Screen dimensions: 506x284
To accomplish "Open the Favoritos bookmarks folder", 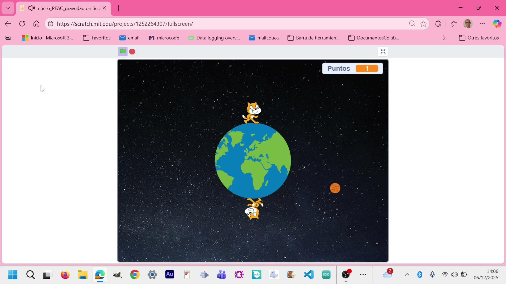I will pyautogui.click(x=97, y=38).
